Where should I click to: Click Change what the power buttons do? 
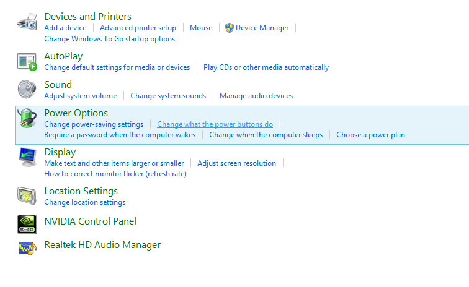pos(215,124)
